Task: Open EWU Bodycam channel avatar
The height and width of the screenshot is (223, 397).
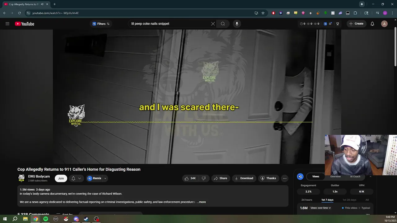Action: click(x=21, y=178)
